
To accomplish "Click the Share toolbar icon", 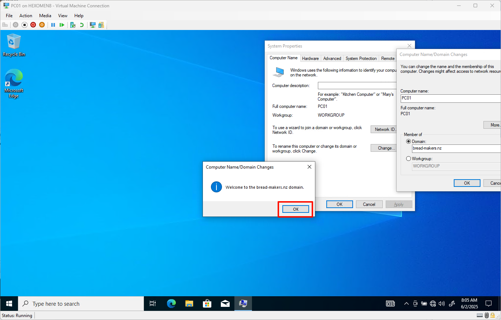I will pyautogui.click(x=101, y=25).
